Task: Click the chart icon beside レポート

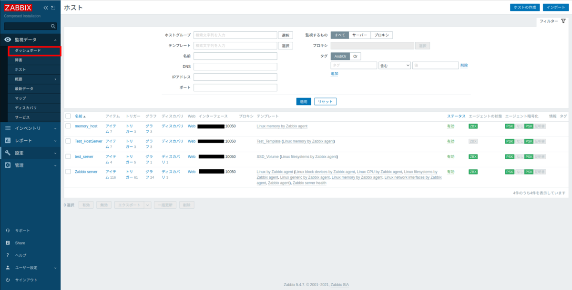Action: point(8,141)
